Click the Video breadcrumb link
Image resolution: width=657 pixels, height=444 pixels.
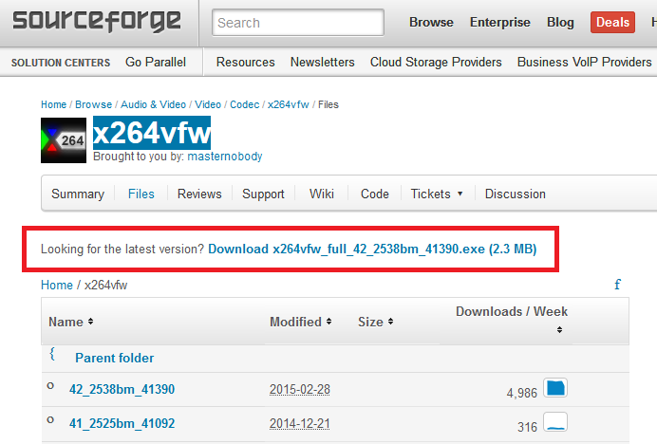208,104
